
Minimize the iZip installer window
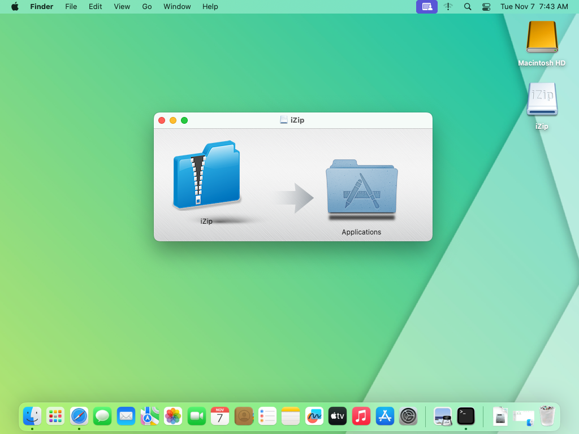click(173, 120)
